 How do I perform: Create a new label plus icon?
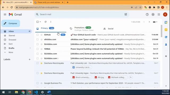[x=29, y=59]
